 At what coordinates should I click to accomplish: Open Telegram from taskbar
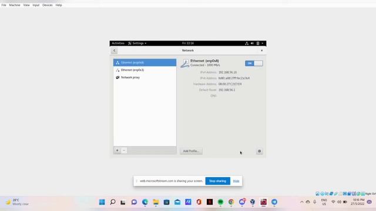pos(274,202)
